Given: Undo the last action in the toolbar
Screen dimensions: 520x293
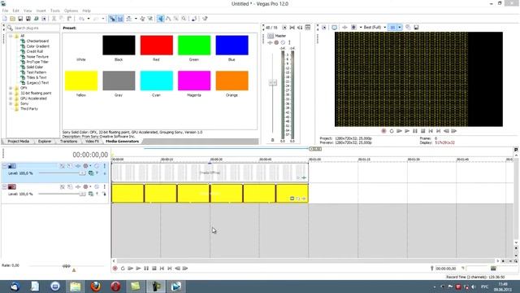Looking at the screenshot, I should 81,19.
